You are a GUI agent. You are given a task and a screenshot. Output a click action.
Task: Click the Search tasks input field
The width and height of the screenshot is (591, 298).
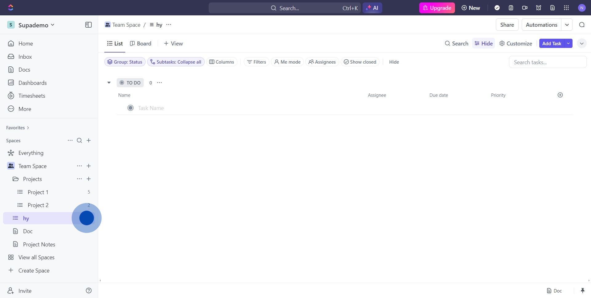coord(547,62)
